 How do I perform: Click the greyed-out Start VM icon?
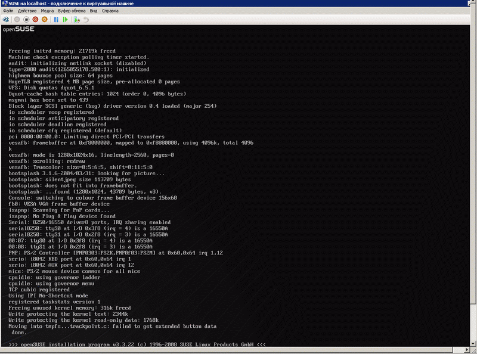pos(17,20)
